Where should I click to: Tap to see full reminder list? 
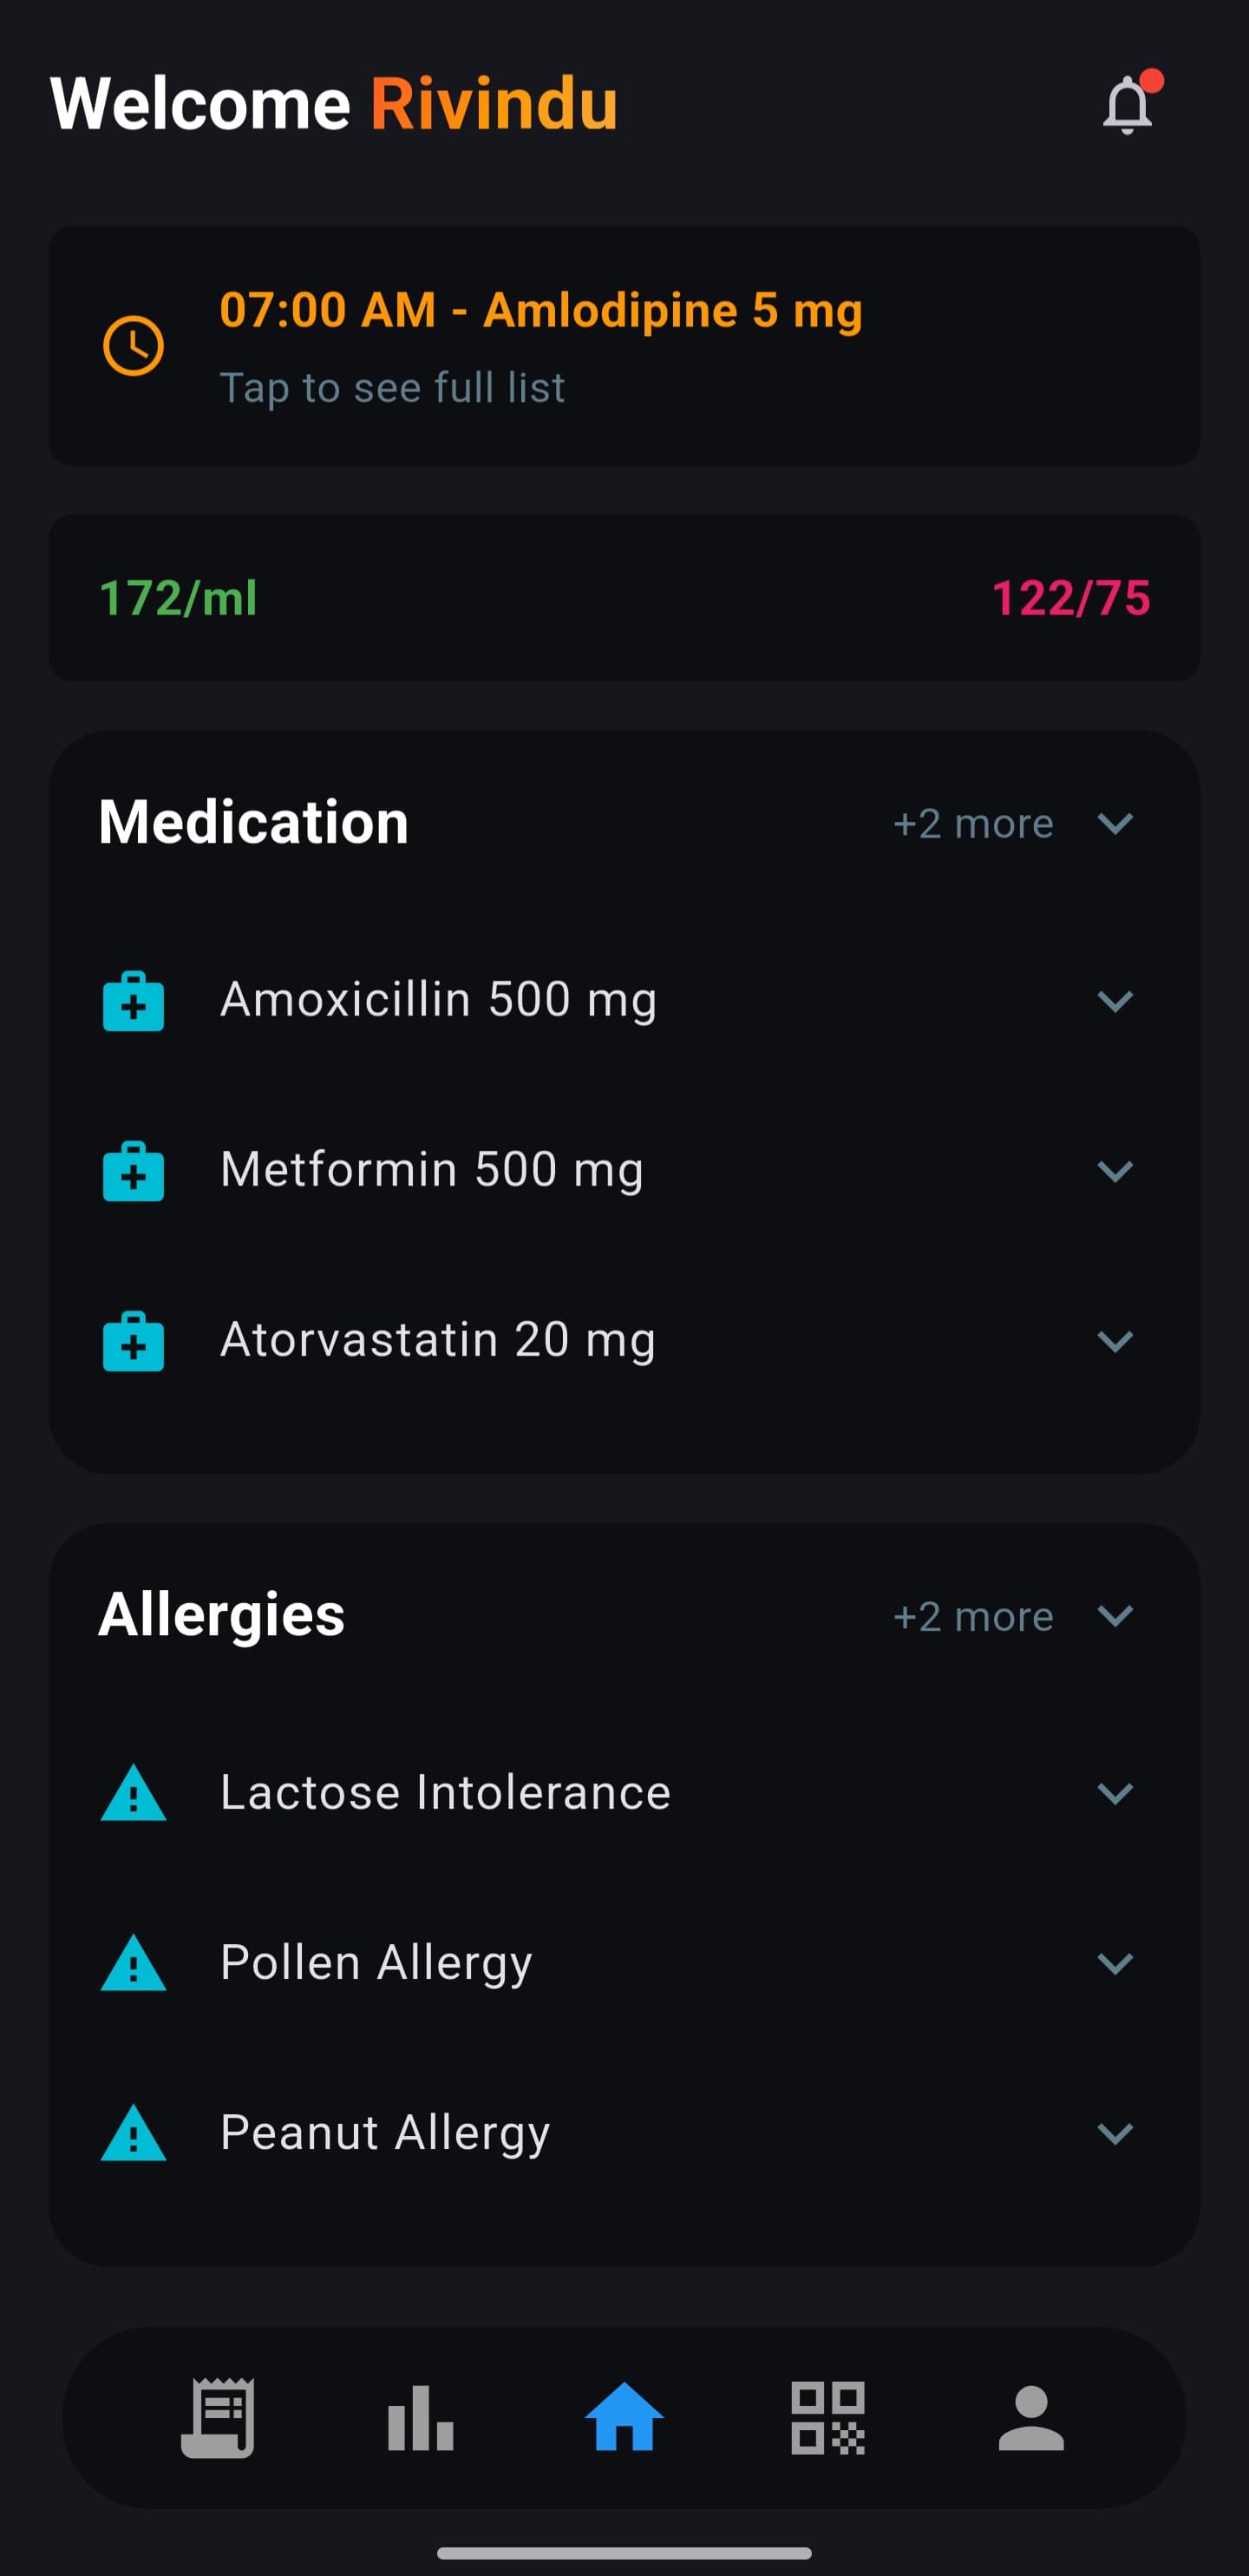[392, 388]
